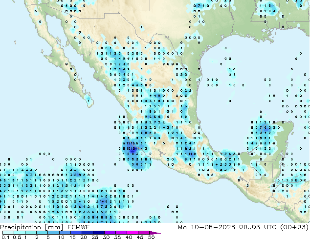This screenshot has height=239, width=310.
Task: Click the Precipitation [mm] title label
Action: (x=32, y=227)
